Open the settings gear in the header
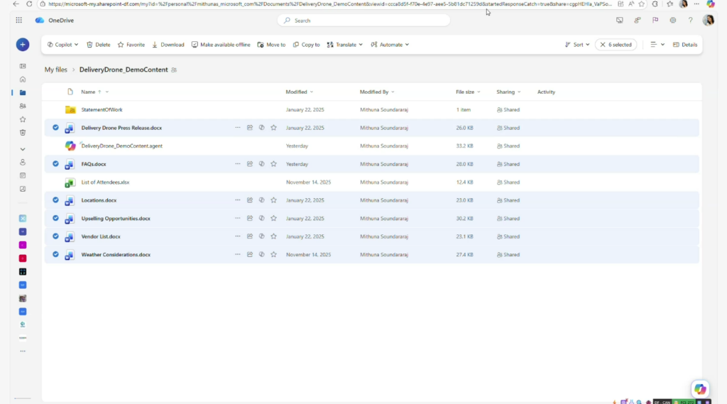 pos(672,21)
